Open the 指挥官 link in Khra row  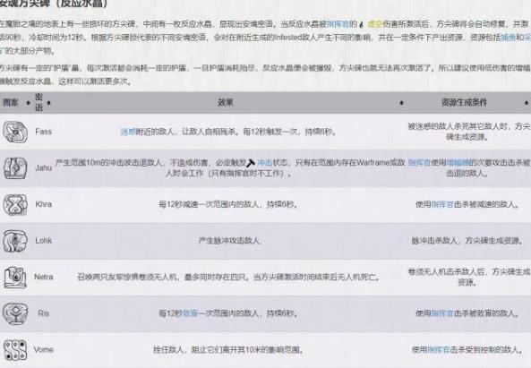click(442, 204)
